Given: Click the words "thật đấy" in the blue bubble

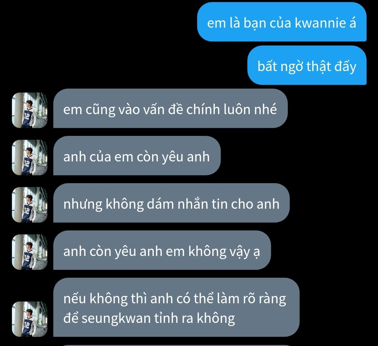Looking at the screenshot, I should (x=331, y=67).
